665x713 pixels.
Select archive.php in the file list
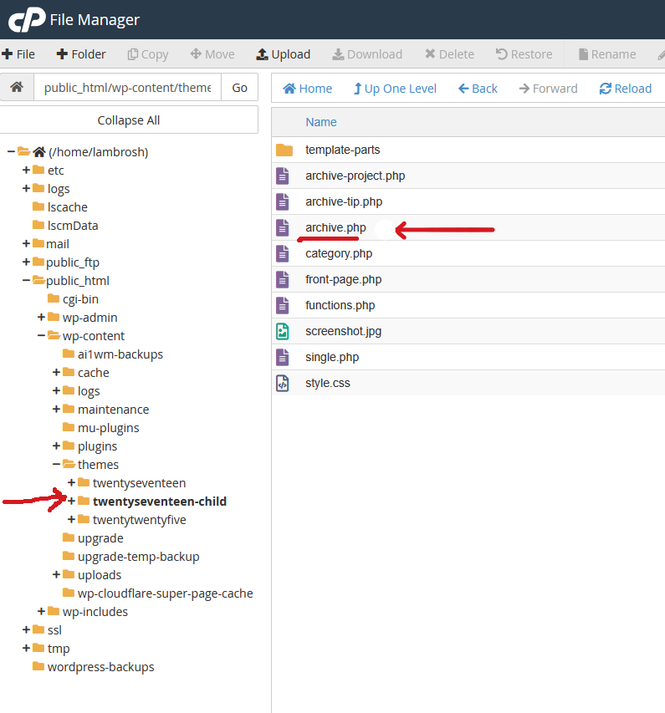tap(335, 227)
